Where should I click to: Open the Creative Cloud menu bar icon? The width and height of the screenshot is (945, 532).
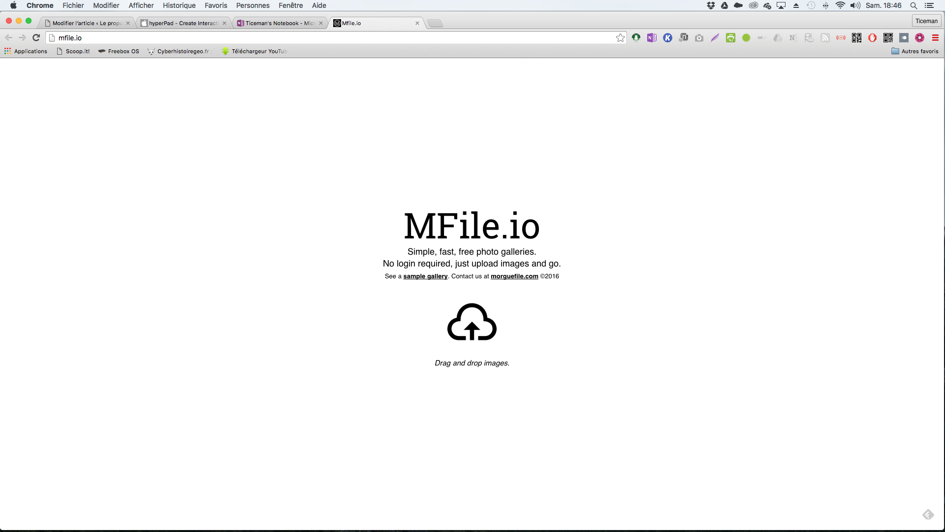pos(753,5)
